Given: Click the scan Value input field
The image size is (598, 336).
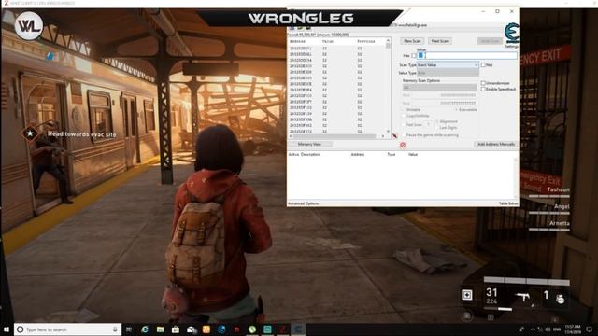Looking at the screenshot, I should 467,56.
